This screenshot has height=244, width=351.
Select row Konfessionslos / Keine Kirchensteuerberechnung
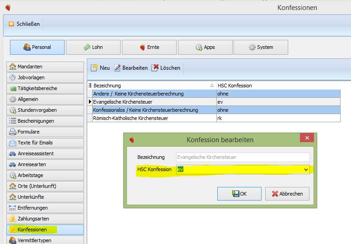(x=216, y=110)
